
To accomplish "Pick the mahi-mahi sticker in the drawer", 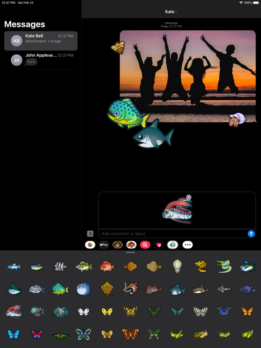I will [x=60, y=289].
